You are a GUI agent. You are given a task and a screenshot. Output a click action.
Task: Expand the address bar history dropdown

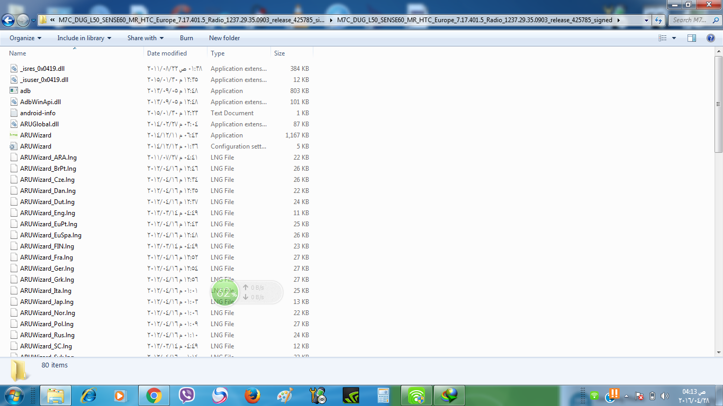[x=646, y=20]
